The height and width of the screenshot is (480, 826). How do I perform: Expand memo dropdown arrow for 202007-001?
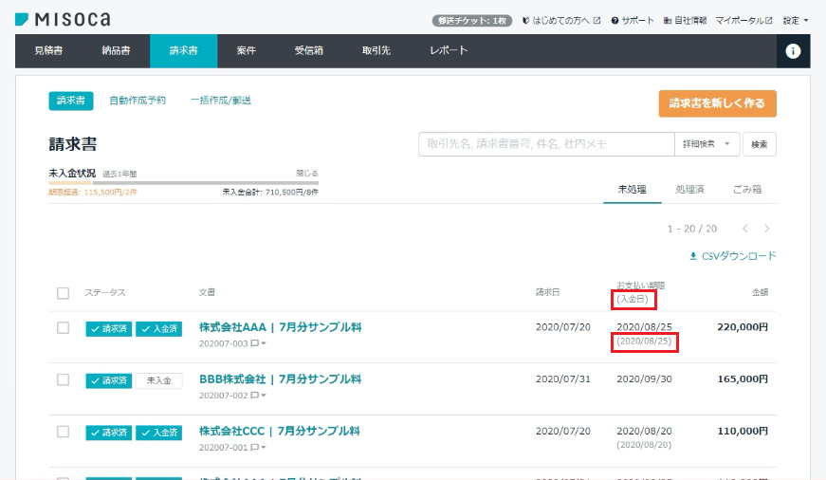point(264,448)
